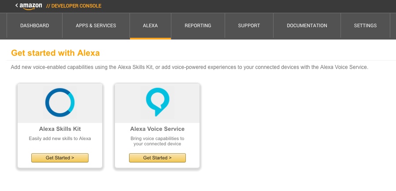The image size is (396, 191).
Task: Click the intro paragraph about Alexa Skills Kit
Action: point(189,67)
